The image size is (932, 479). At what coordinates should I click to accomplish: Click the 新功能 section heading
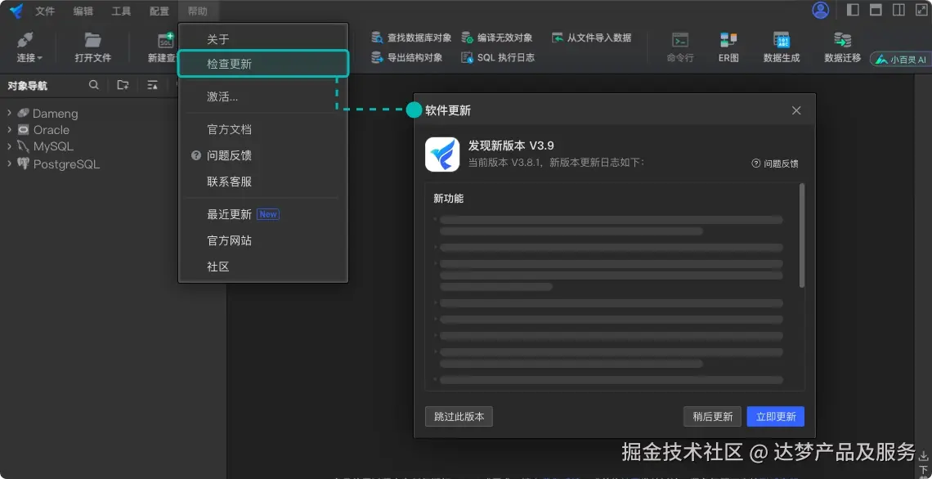pyautogui.click(x=448, y=199)
